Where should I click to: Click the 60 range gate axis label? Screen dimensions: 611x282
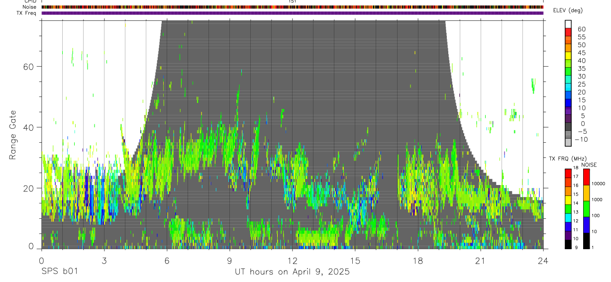click(29, 66)
